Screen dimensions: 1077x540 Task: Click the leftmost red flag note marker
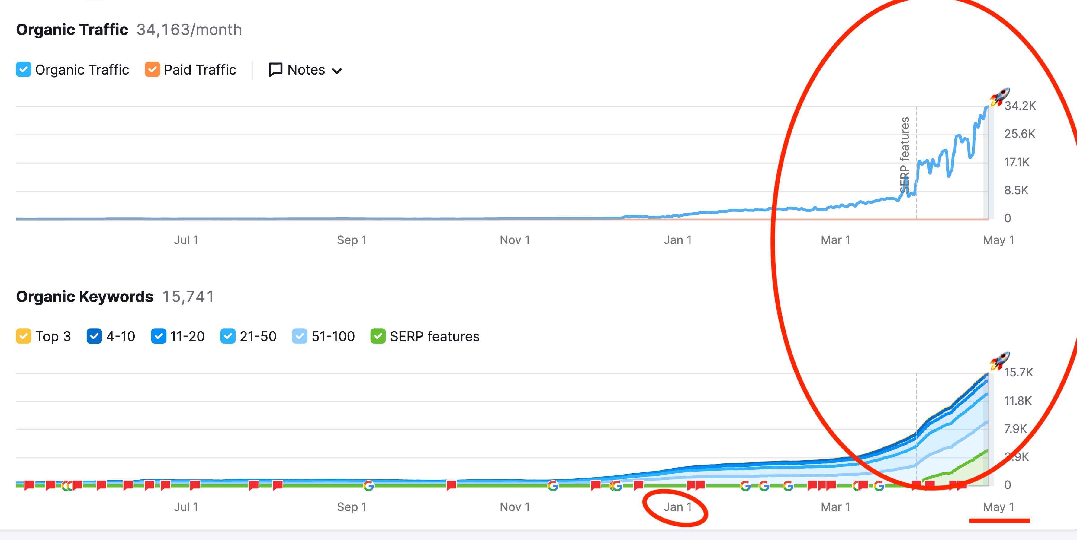(29, 485)
